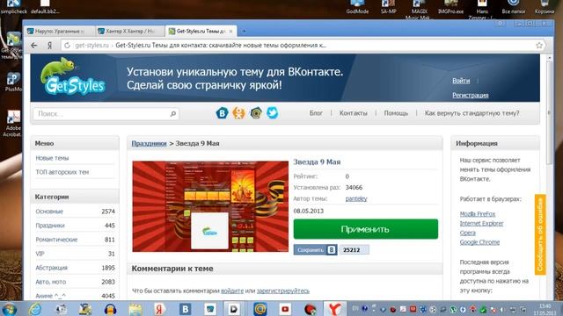Viewport: 563px width, 316px height.
Task: Open the taskbar clock and date
Action: pos(545,309)
